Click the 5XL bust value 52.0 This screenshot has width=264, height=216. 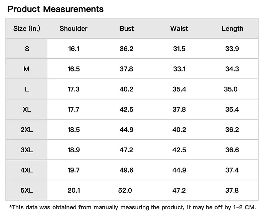click(x=125, y=191)
